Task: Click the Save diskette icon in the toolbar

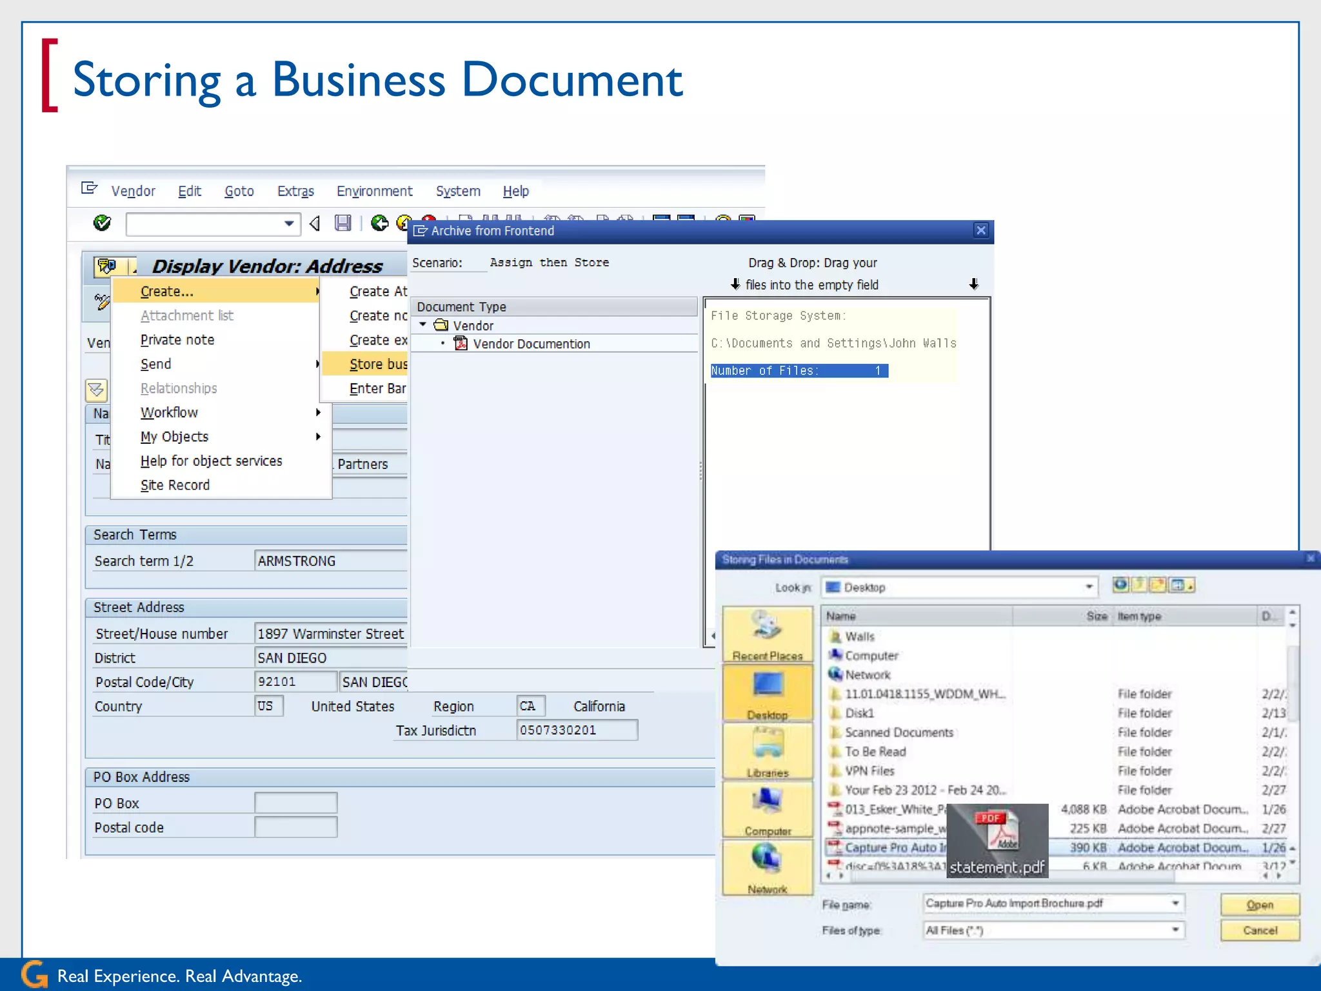Action: 343,223
